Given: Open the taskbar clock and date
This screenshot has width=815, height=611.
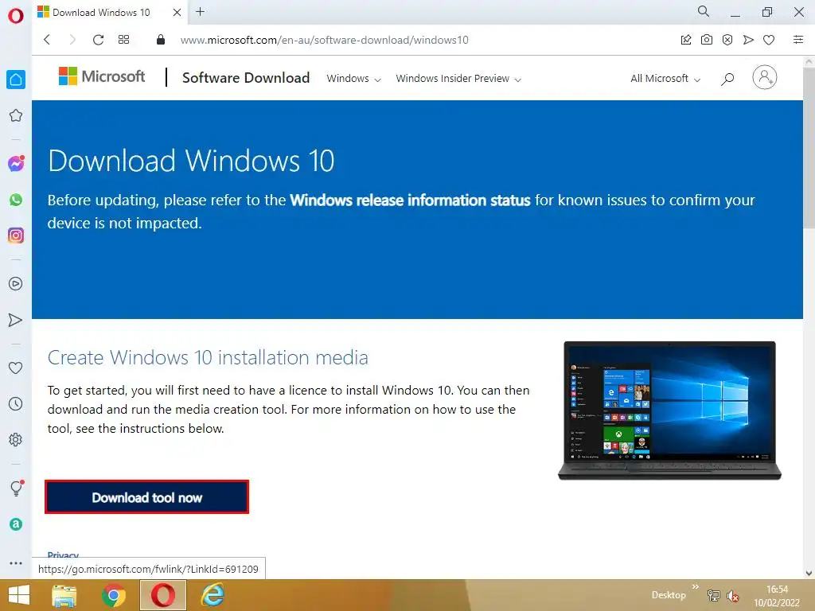Looking at the screenshot, I should [777, 596].
